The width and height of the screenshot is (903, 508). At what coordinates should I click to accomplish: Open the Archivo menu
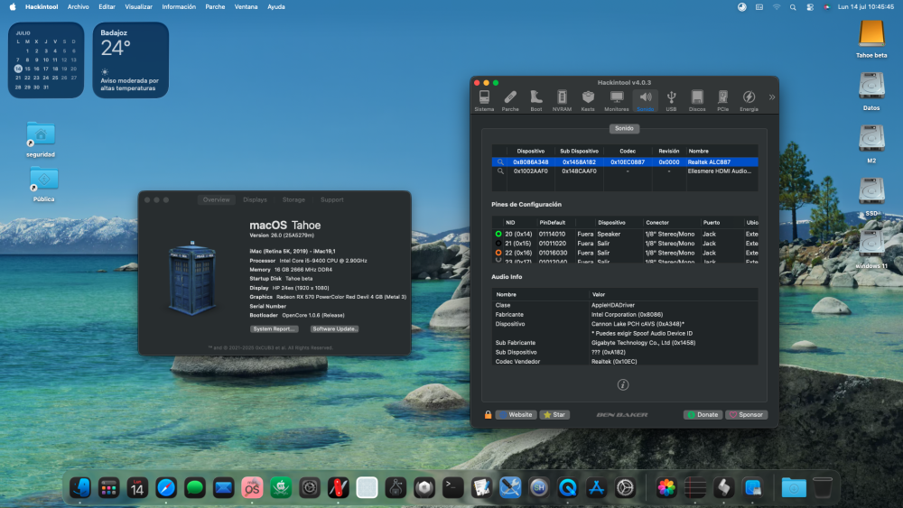pyautogui.click(x=78, y=7)
